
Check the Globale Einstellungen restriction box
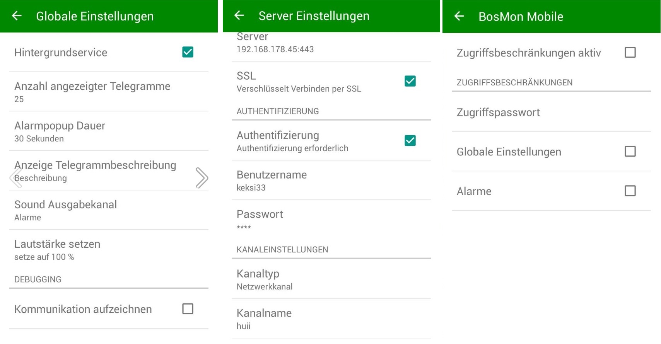(630, 152)
